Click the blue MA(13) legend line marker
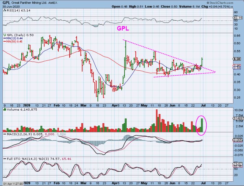The image size is (244, 186). (x=4, y=38)
